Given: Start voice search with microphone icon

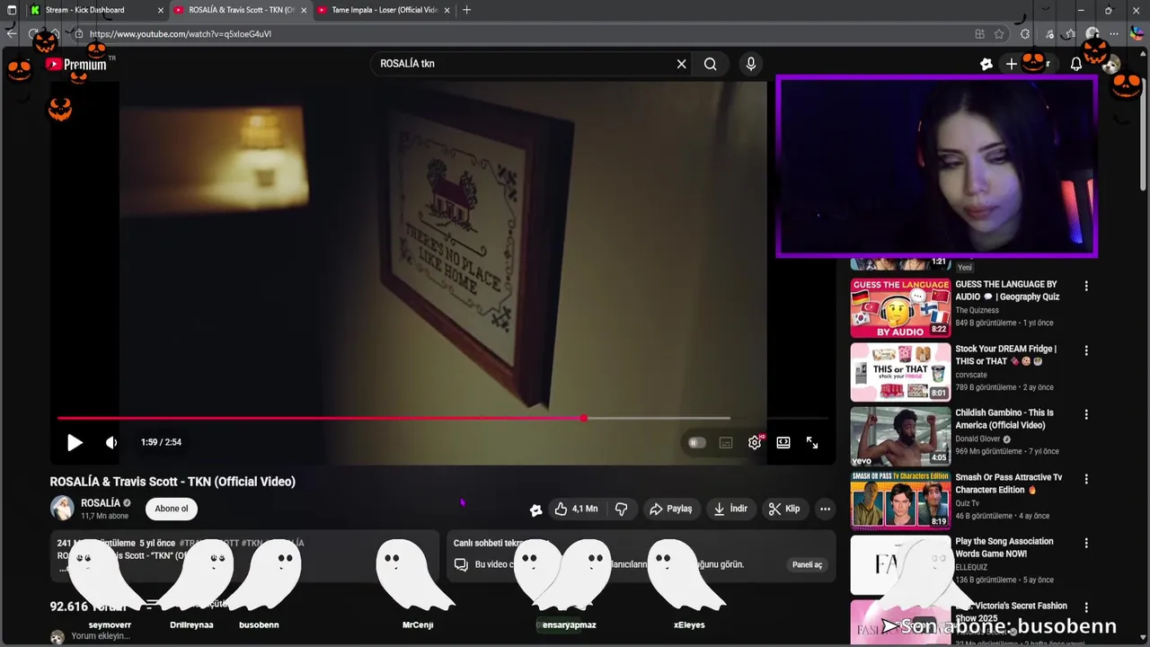Looking at the screenshot, I should point(751,64).
